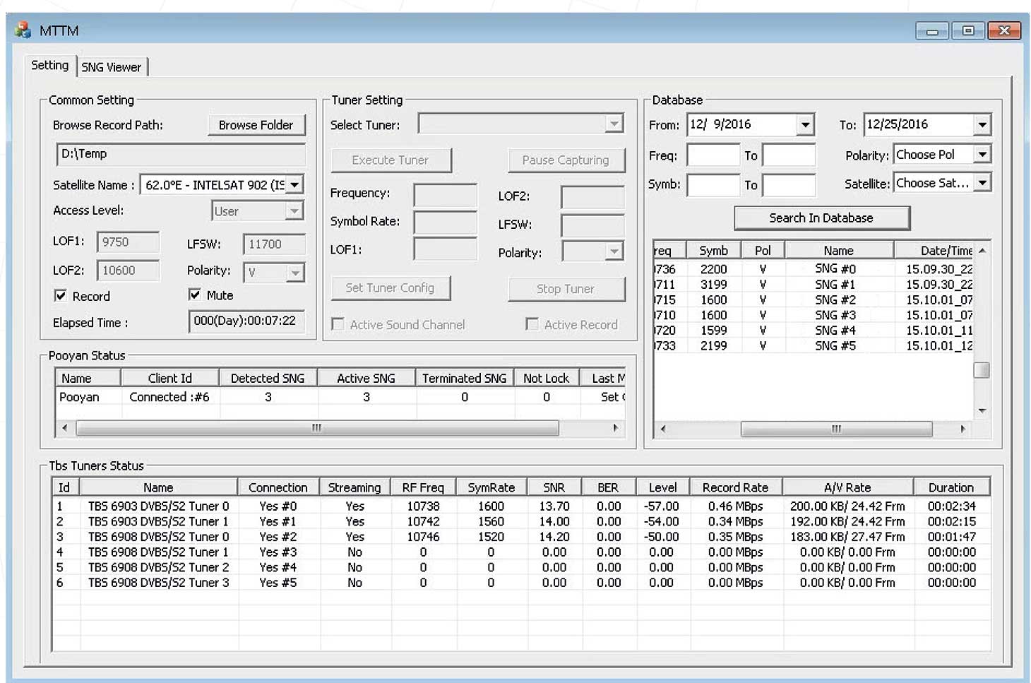This screenshot has height=683, width=1031.
Task: Select the SNG #5 database row
Action: 814,345
